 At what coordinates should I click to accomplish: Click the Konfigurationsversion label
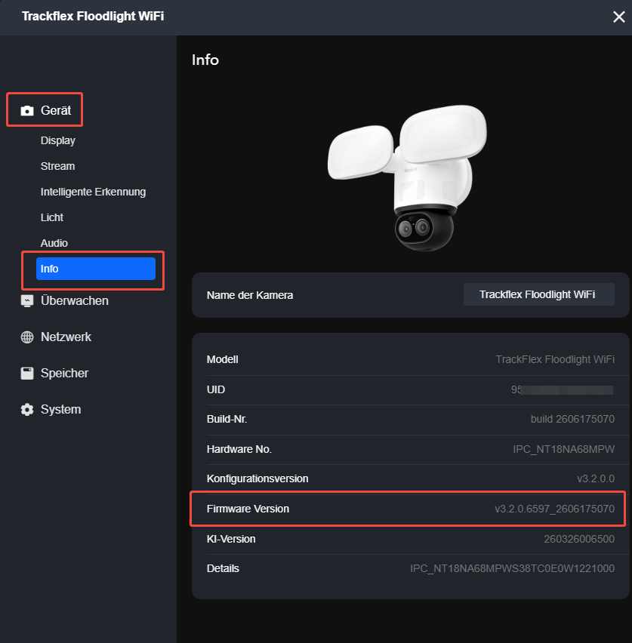(257, 479)
